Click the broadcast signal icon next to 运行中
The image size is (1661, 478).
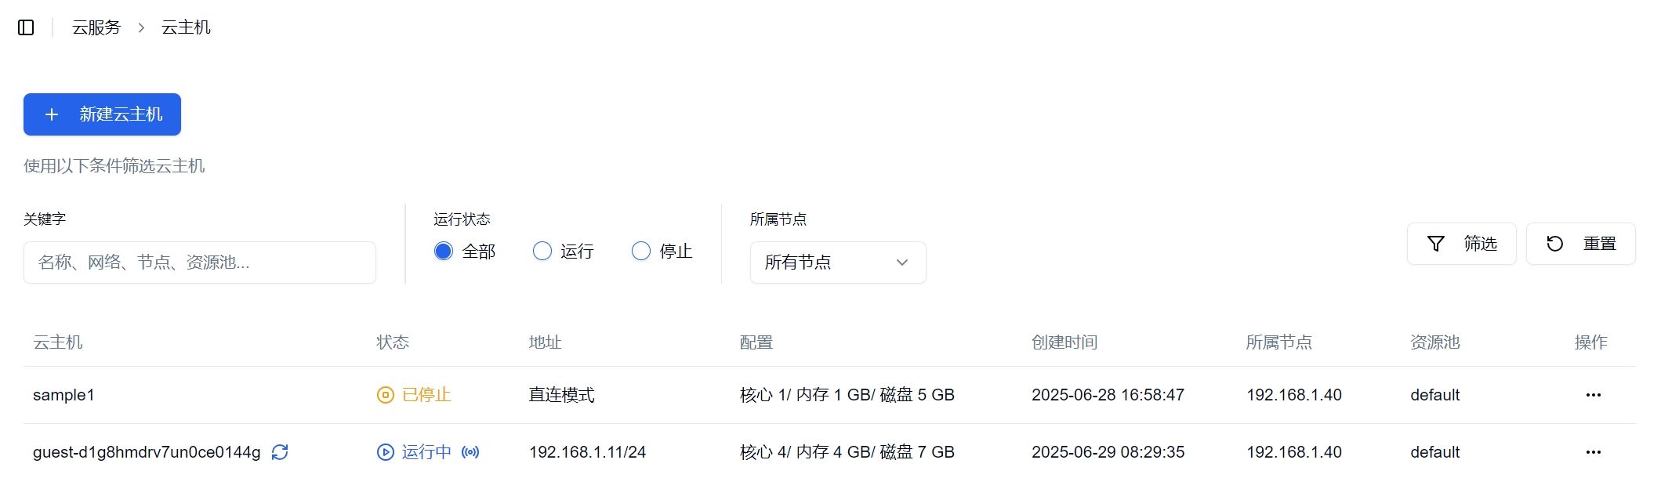(470, 452)
